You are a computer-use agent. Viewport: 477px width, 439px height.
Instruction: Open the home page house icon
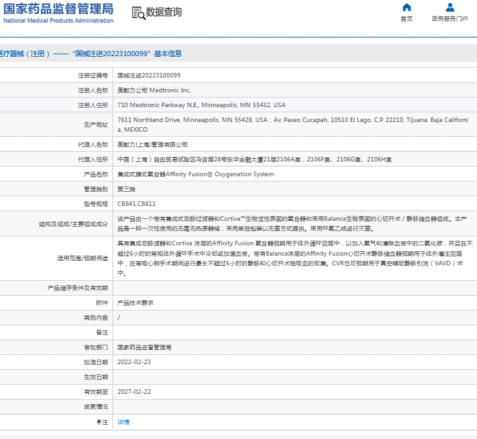point(407,7)
